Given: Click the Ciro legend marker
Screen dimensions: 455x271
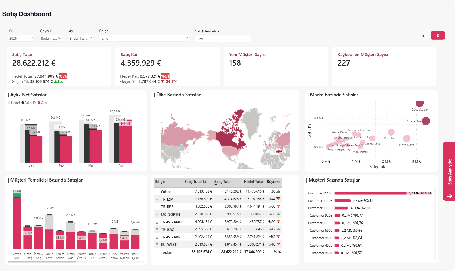Looking at the screenshot, I should (x=39, y=103).
